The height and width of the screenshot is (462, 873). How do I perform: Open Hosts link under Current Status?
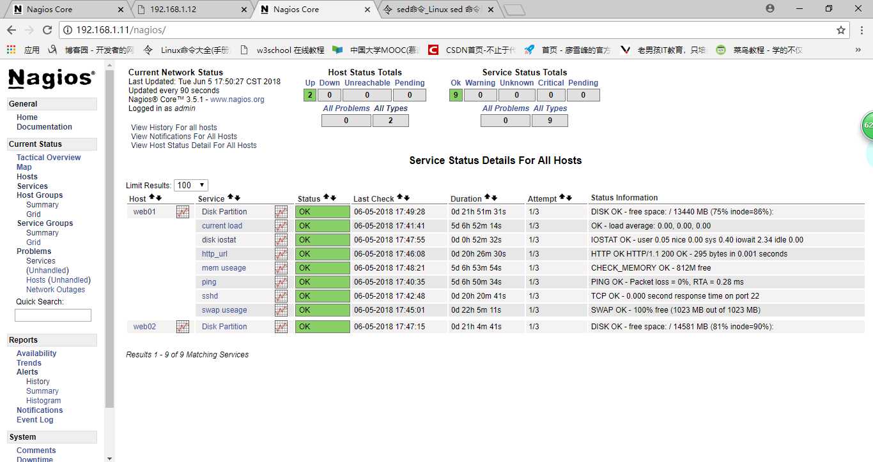pyautogui.click(x=27, y=177)
